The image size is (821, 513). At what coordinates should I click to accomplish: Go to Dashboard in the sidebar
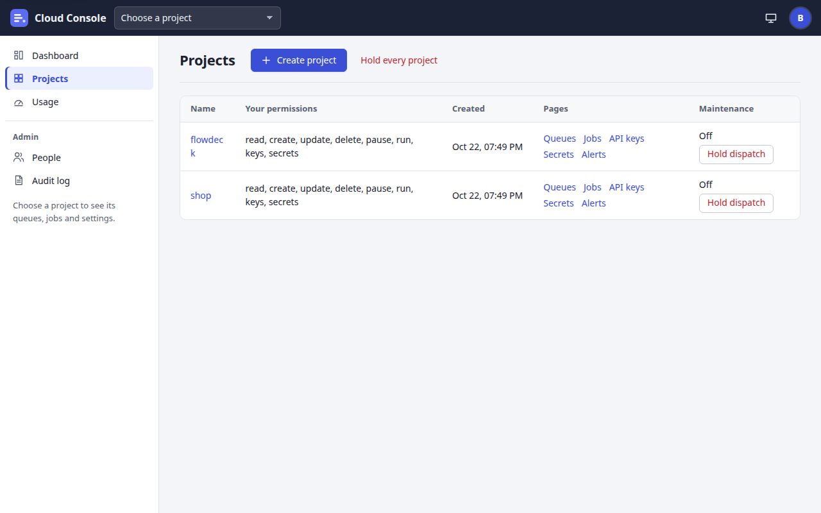click(80, 56)
